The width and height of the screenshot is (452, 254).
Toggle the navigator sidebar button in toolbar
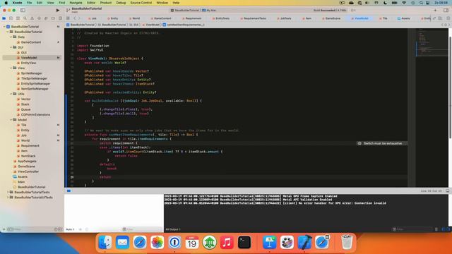[x=23, y=11]
